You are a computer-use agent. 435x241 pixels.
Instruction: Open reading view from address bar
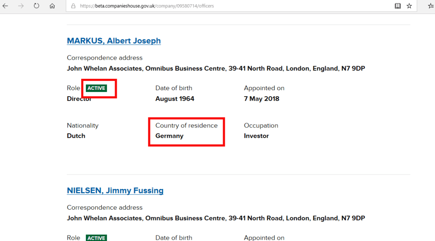click(x=398, y=6)
